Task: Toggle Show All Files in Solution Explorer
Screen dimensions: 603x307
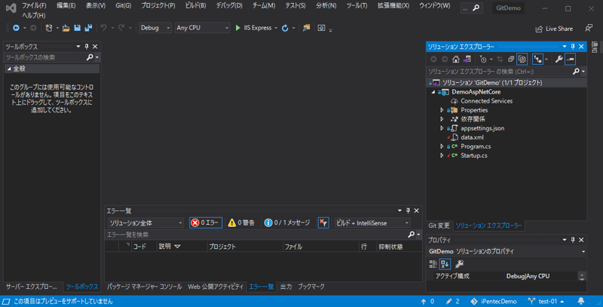Action: [522, 60]
